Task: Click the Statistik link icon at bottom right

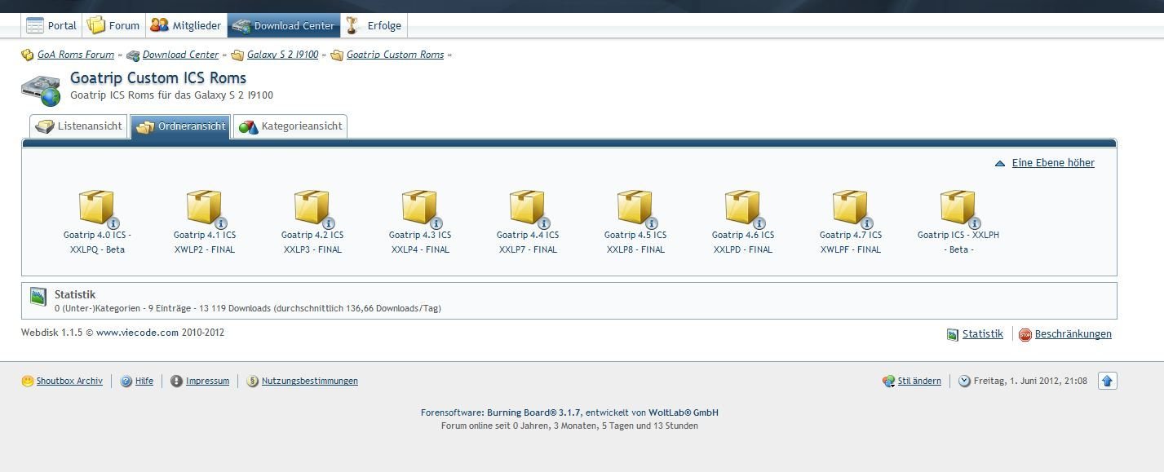Action: click(x=953, y=334)
